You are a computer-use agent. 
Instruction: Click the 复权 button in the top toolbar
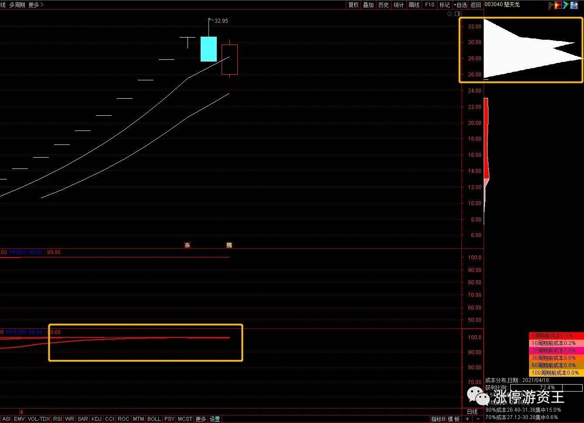353,5
